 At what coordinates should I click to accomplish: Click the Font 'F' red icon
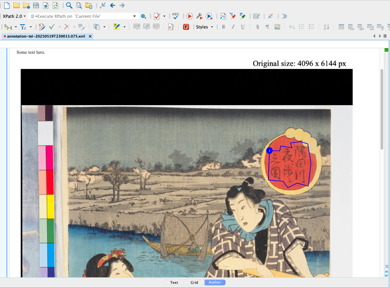click(x=186, y=27)
